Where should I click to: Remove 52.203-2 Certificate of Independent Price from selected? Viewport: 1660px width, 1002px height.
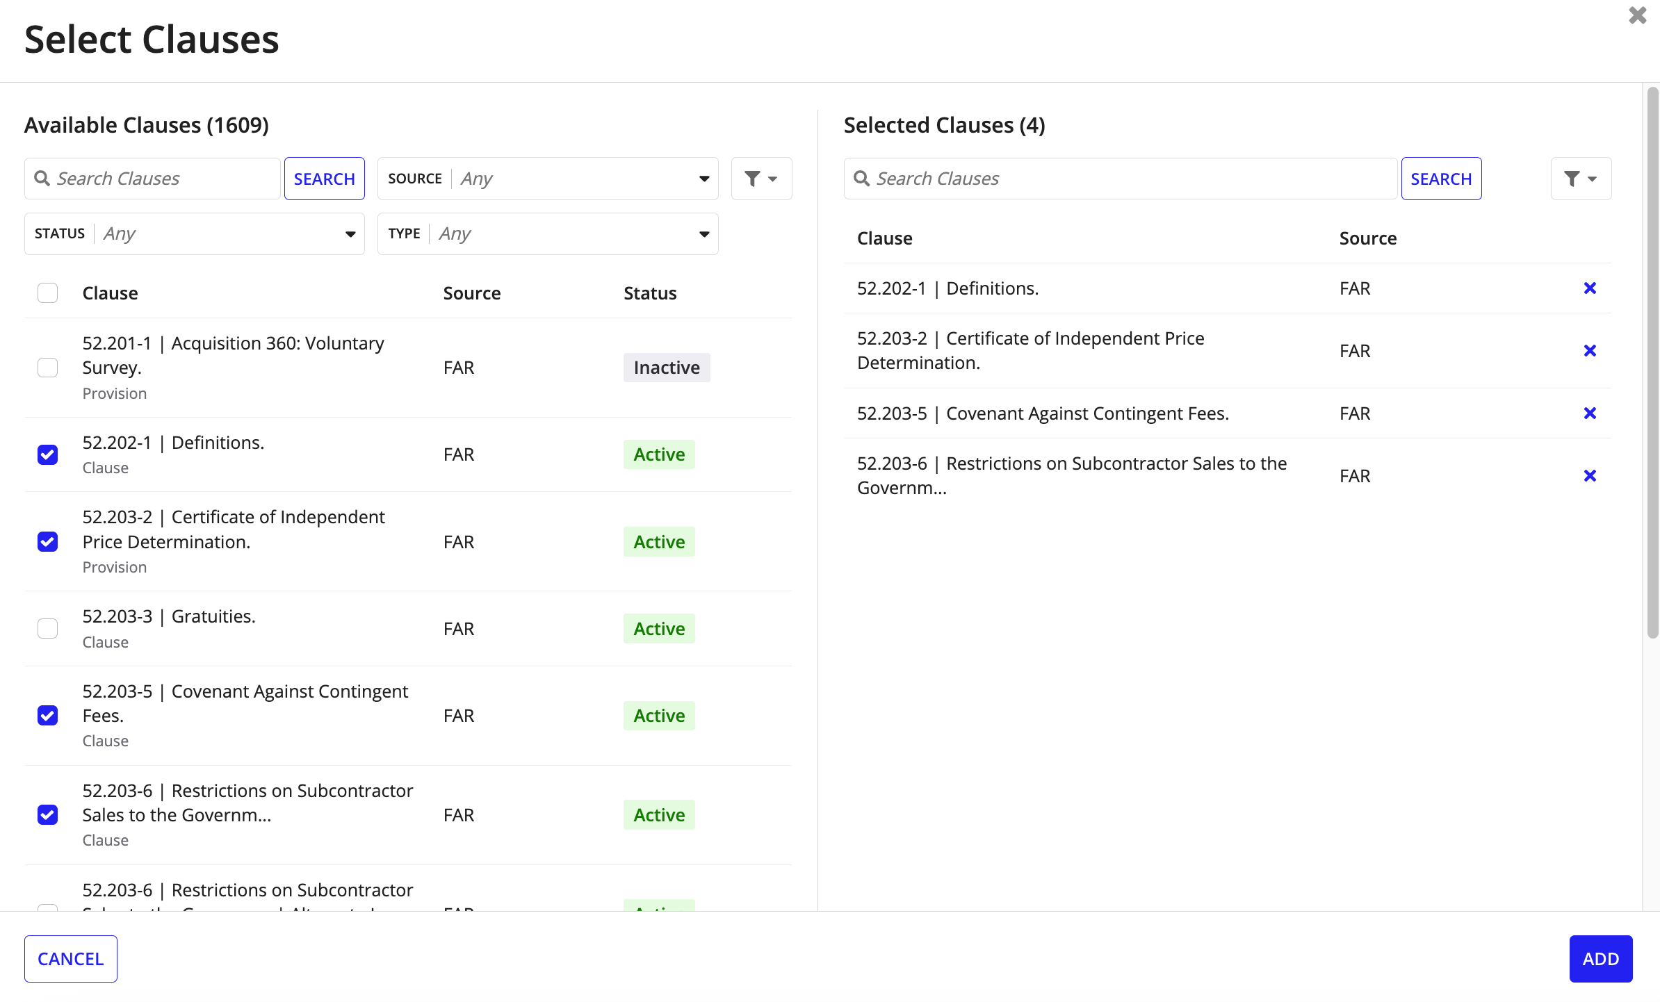1590,351
